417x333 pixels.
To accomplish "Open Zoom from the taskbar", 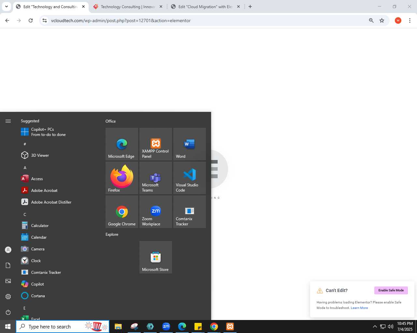I will pos(166,326).
